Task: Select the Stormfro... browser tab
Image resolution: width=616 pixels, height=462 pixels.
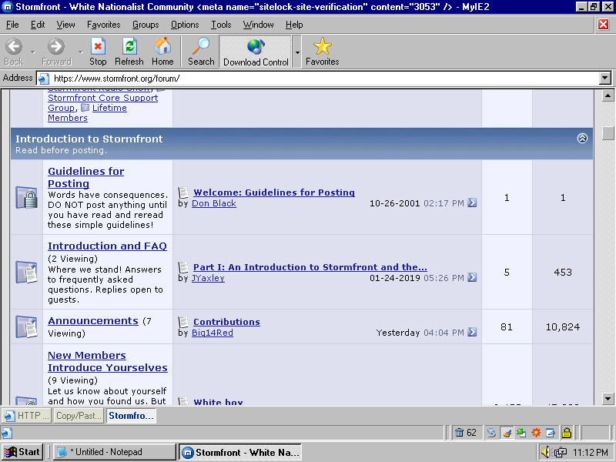Action: pyautogui.click(x=131, y=416)
